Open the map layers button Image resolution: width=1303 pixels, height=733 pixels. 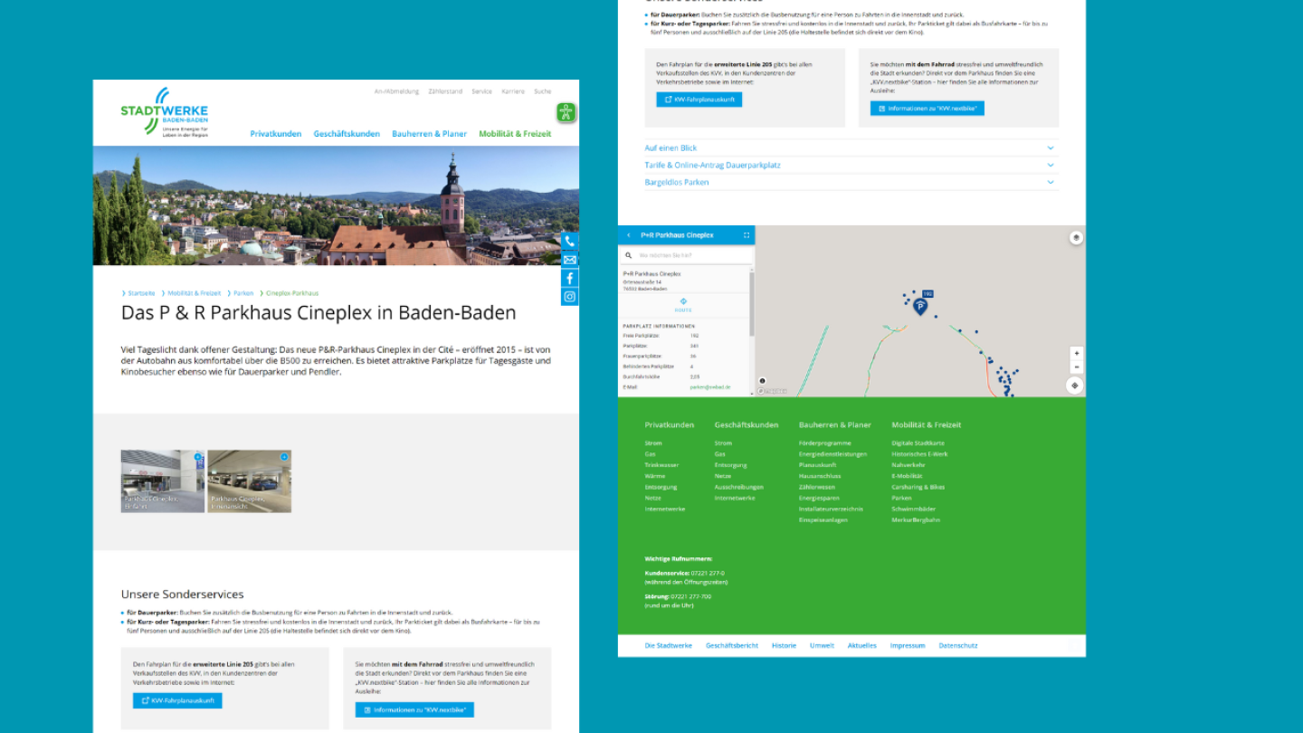tap(1076, 238)
